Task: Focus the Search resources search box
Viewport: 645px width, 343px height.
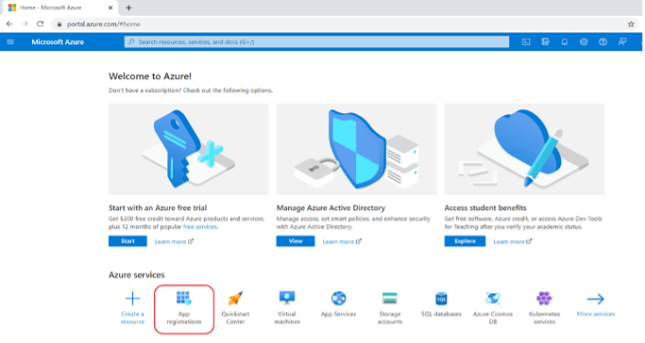Action: [x=316, y=41]
